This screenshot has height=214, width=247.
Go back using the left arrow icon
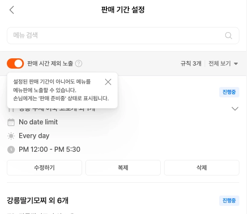coord(12,10)
